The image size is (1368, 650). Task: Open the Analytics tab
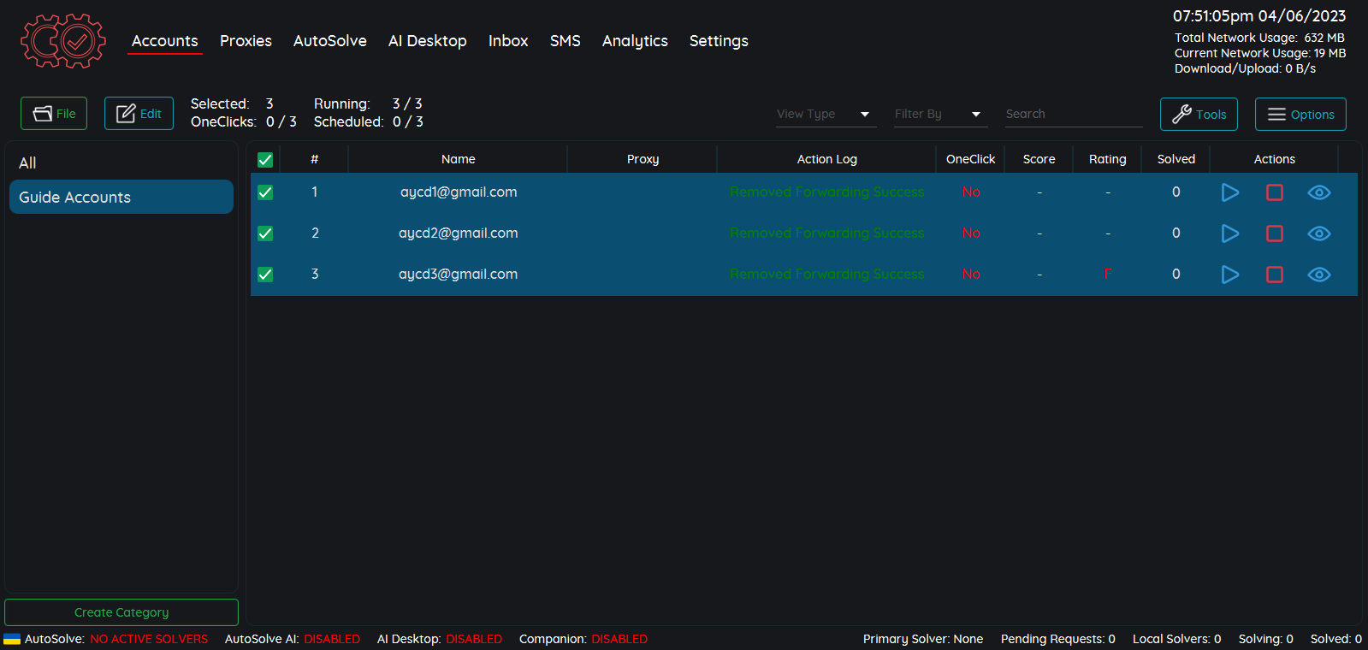click(635, 41)
